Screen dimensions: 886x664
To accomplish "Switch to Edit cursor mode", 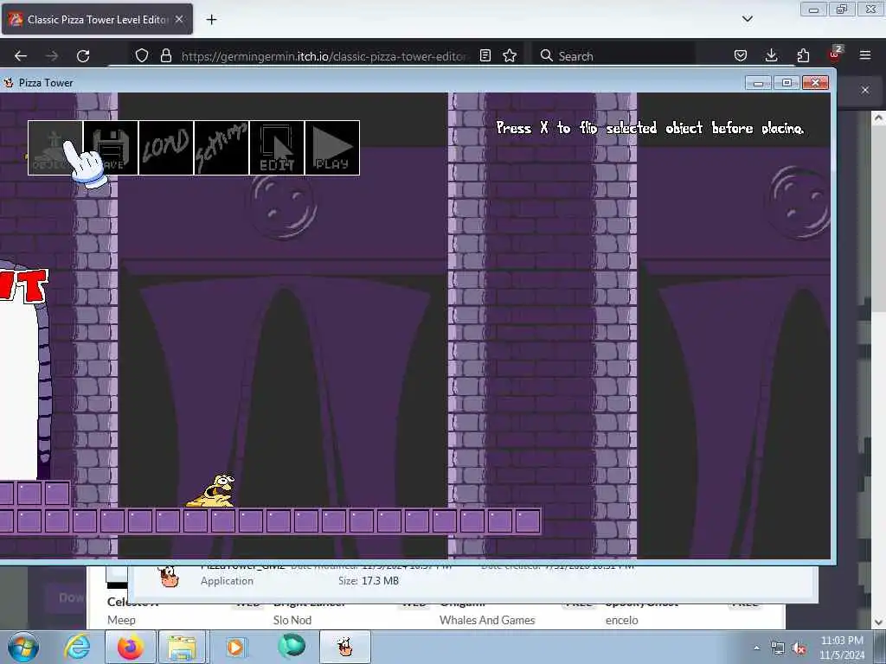I will pyautogui.click(x=277, y=148).
